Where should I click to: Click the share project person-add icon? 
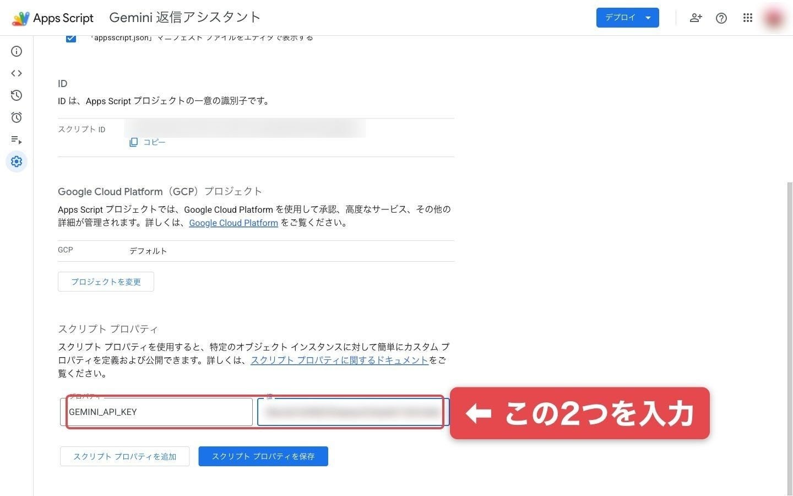pos(696,18)
